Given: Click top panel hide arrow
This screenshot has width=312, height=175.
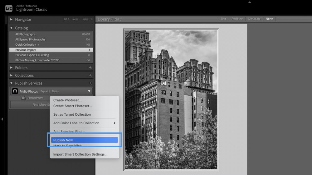Looking at the screenshot, I should pyautogui.click(x=249, y=2).
